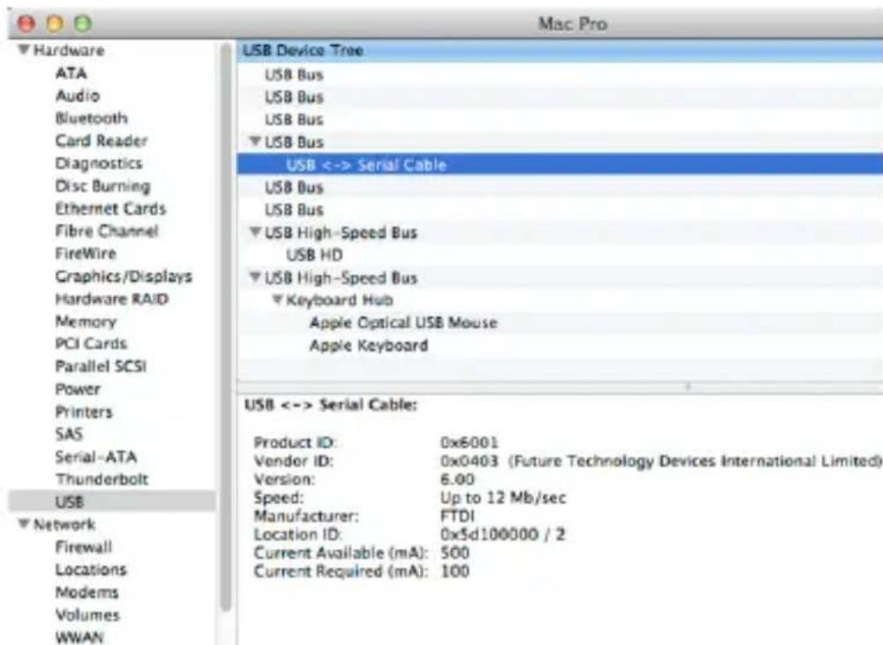883x645 pixels.
Task: Open Disc Burning information
Action: 102,186
